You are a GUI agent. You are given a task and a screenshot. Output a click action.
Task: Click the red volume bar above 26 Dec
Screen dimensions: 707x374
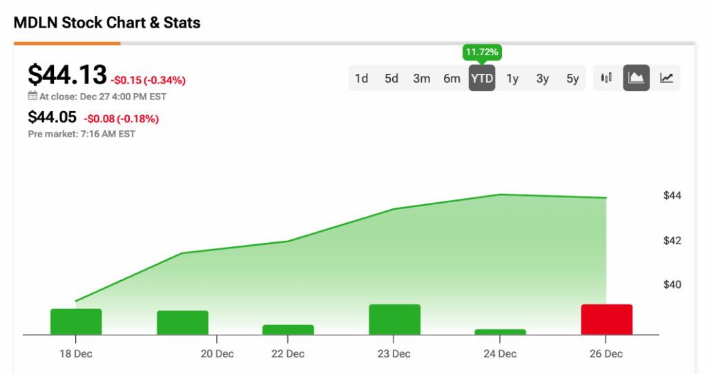(x=606, y=319)
